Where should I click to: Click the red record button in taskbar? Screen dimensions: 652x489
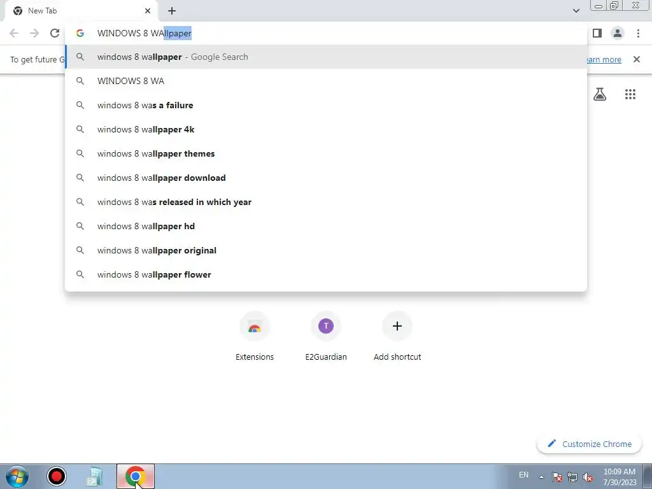click(56, 476)
